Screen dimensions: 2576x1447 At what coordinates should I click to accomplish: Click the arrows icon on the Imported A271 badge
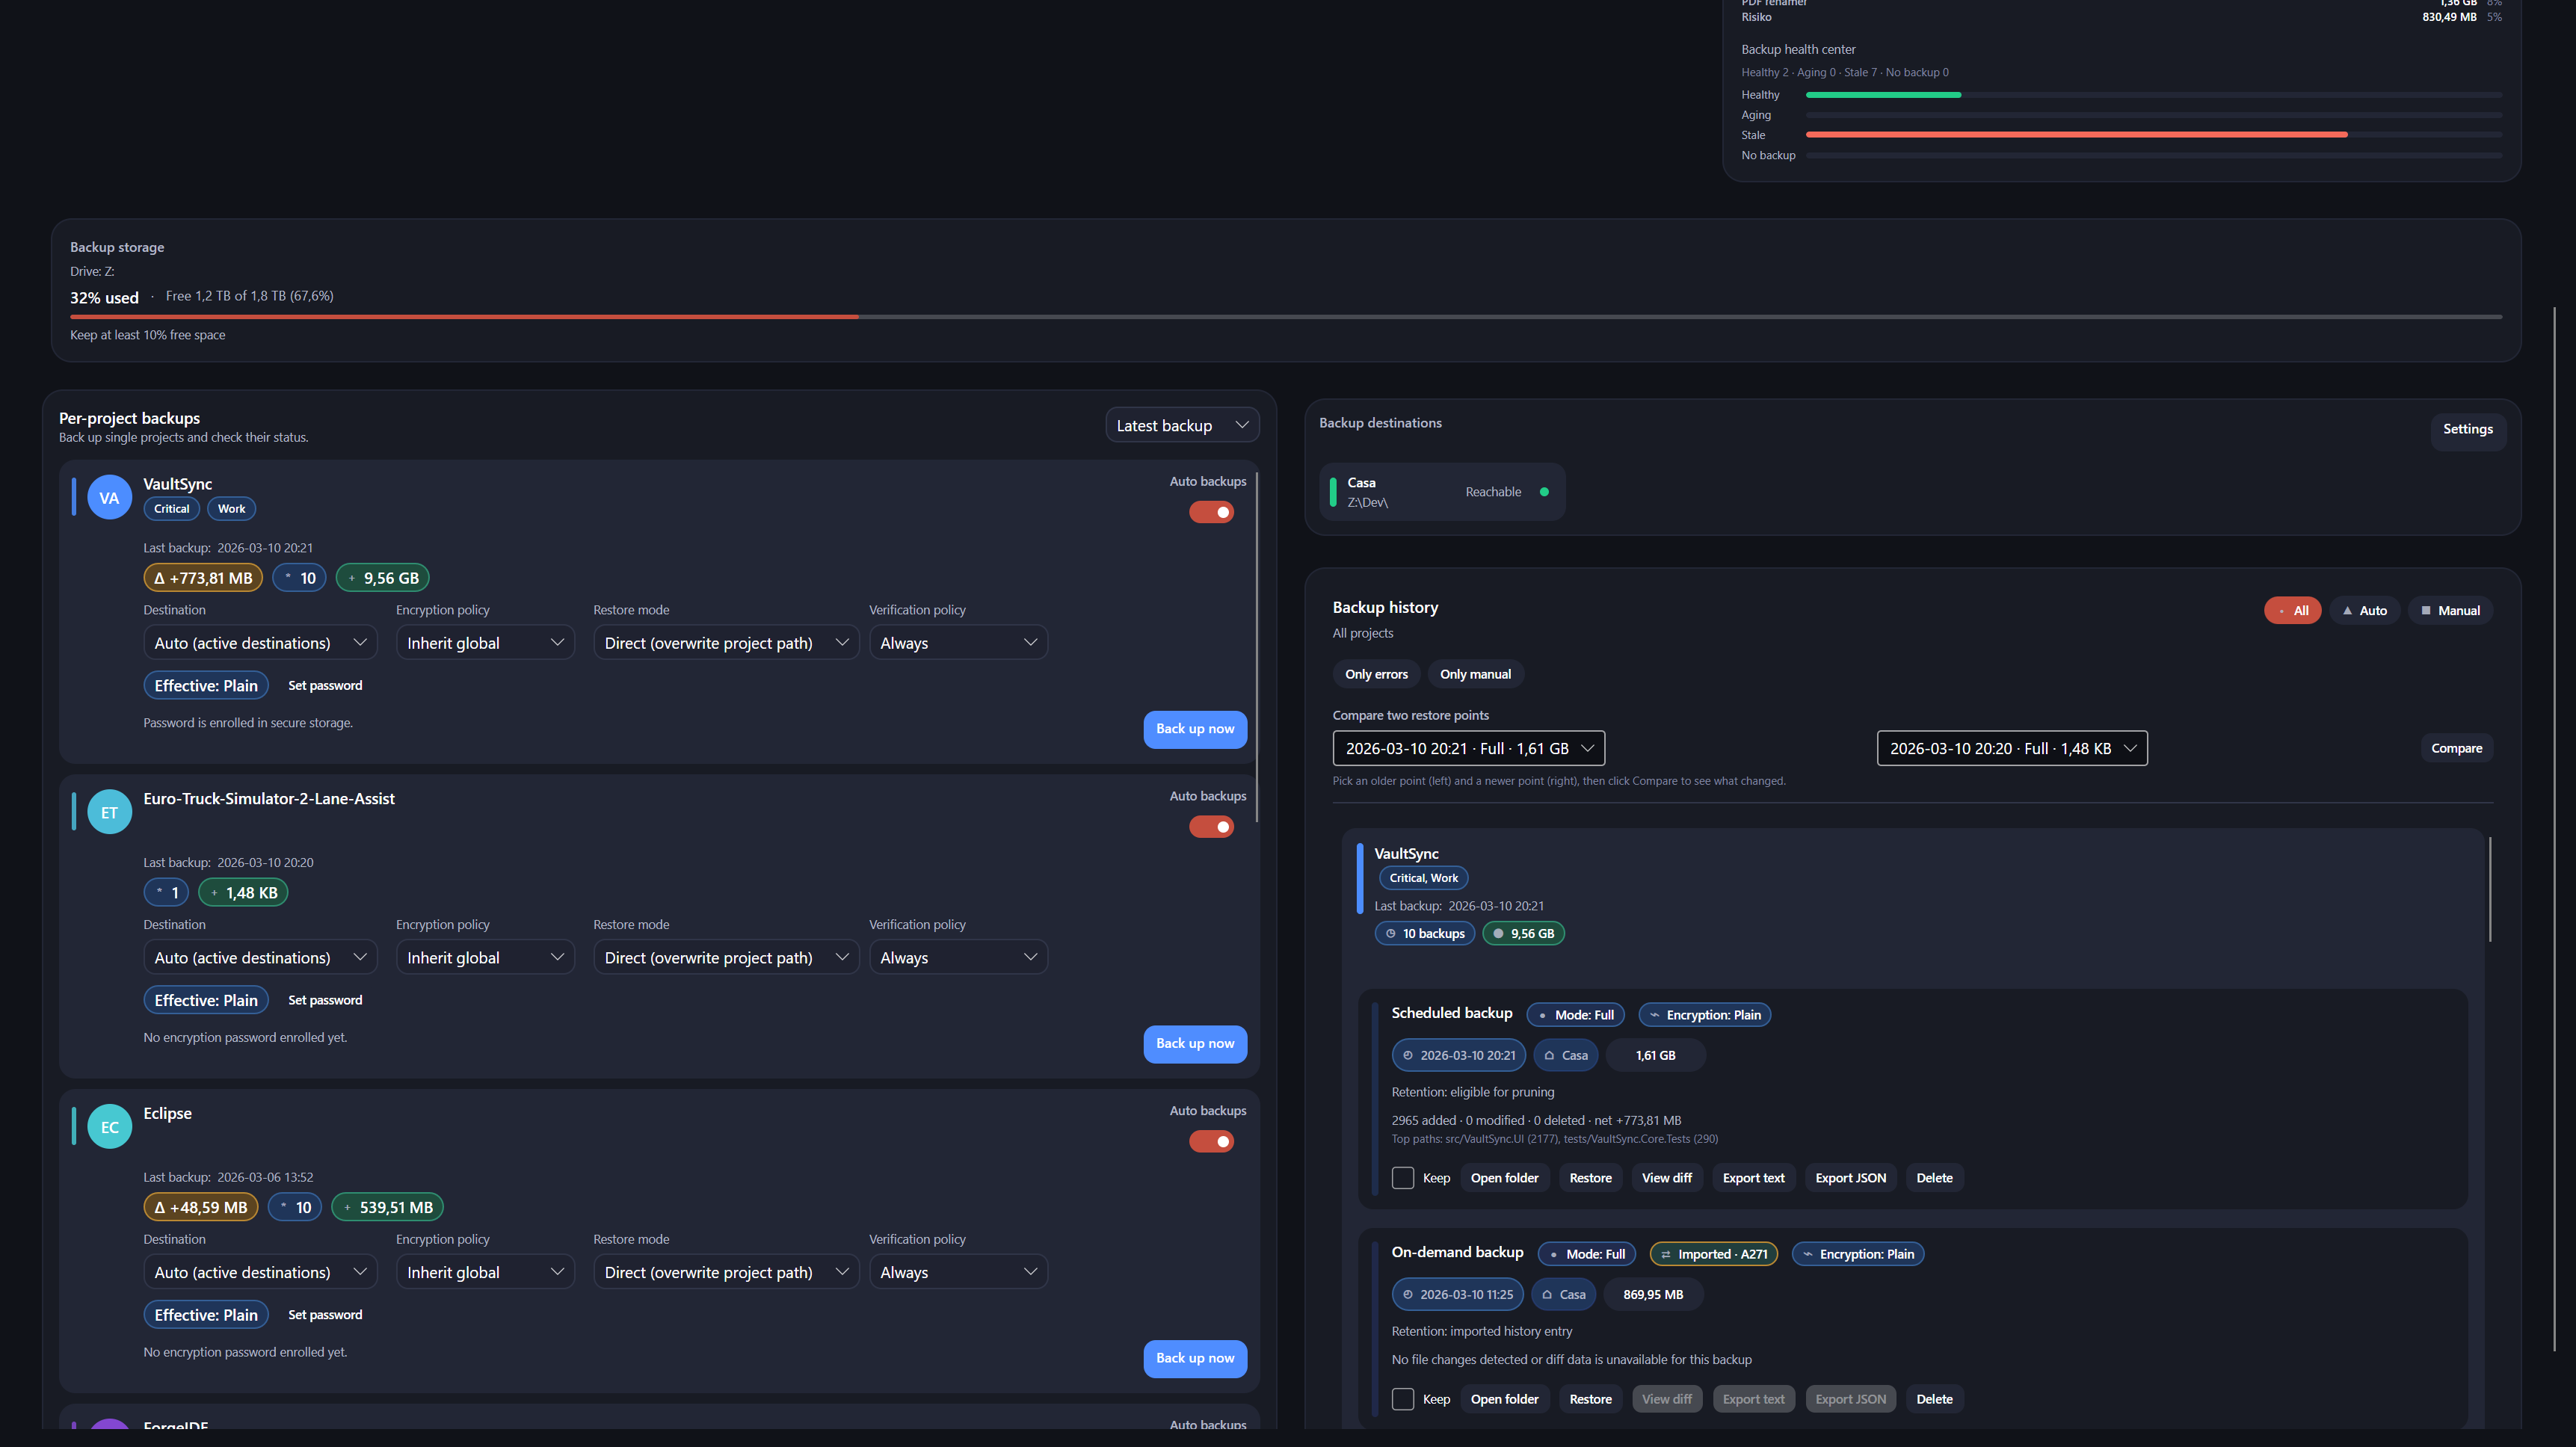[1665, 1254]
